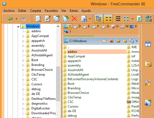
Task: Select active drive C button
Action: pos(68,26)
